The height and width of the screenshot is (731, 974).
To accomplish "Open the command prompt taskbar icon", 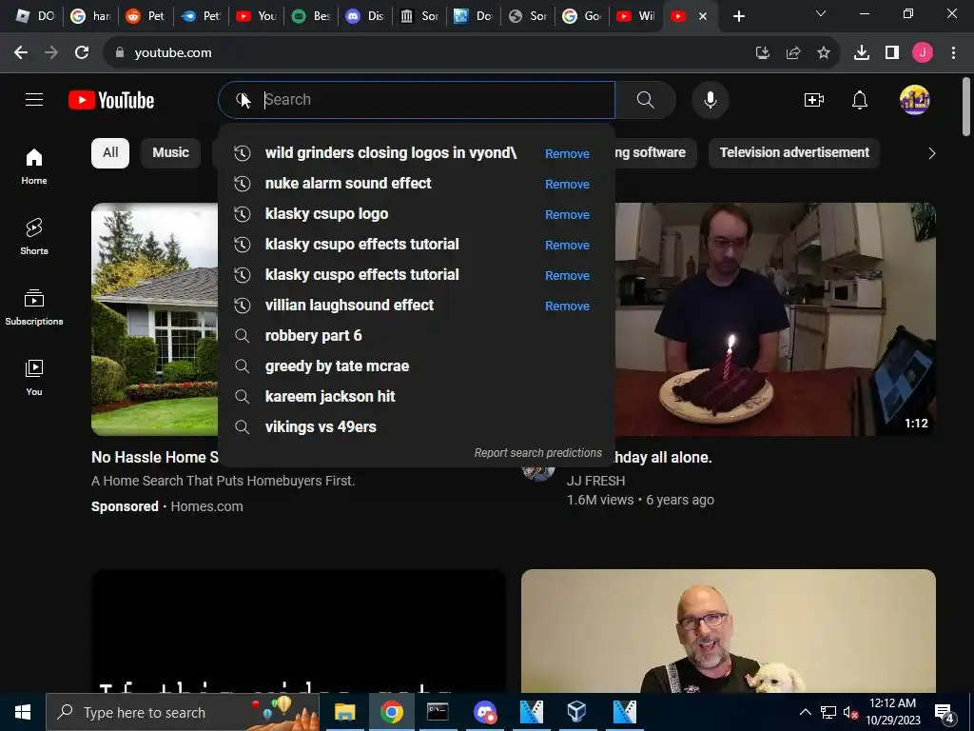I will pyautogui.click(x=438, y=712).
